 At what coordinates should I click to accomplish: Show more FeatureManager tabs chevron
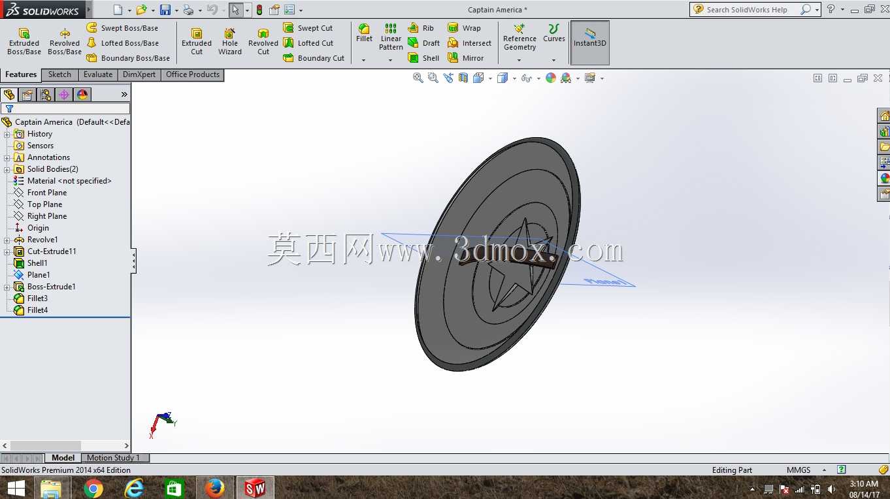124,95
